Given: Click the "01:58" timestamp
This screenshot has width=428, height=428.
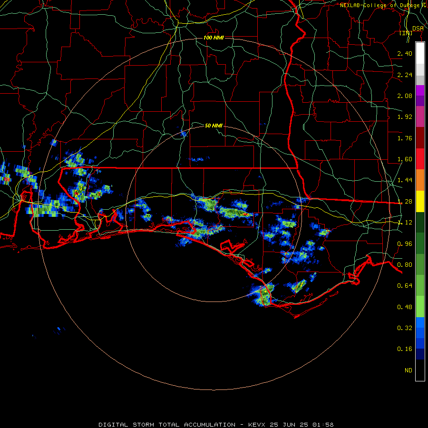Looking at the screenshot, I should point(323,425).
